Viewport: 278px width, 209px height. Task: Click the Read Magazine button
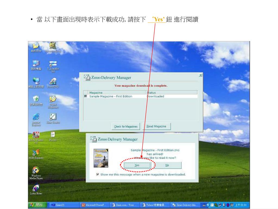[156, 126]
